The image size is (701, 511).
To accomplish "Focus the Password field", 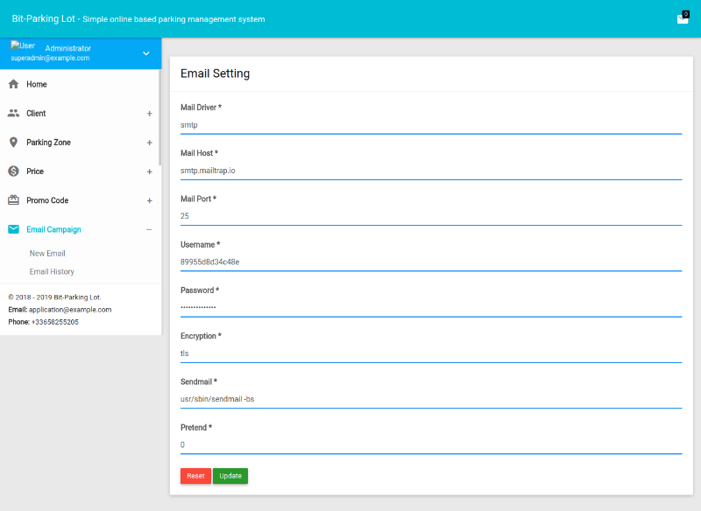I will click(430, 308).
